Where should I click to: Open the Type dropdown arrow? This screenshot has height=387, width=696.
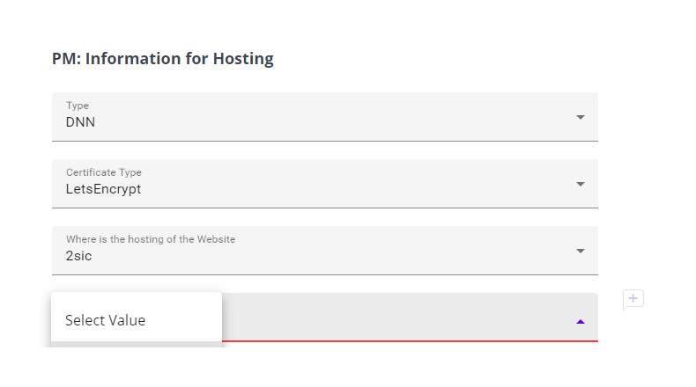580,117
